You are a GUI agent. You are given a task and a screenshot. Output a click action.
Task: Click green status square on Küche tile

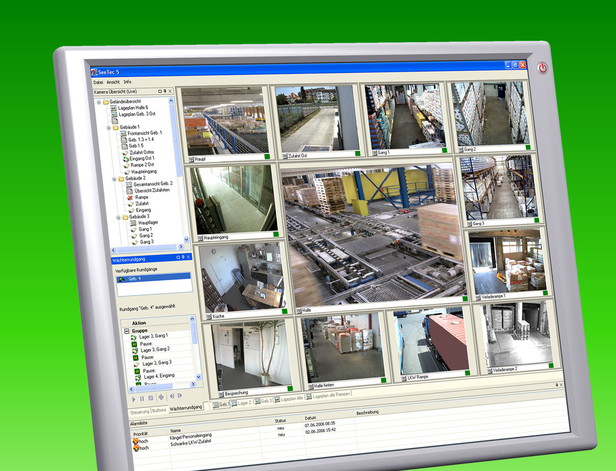tap(285, 310)
